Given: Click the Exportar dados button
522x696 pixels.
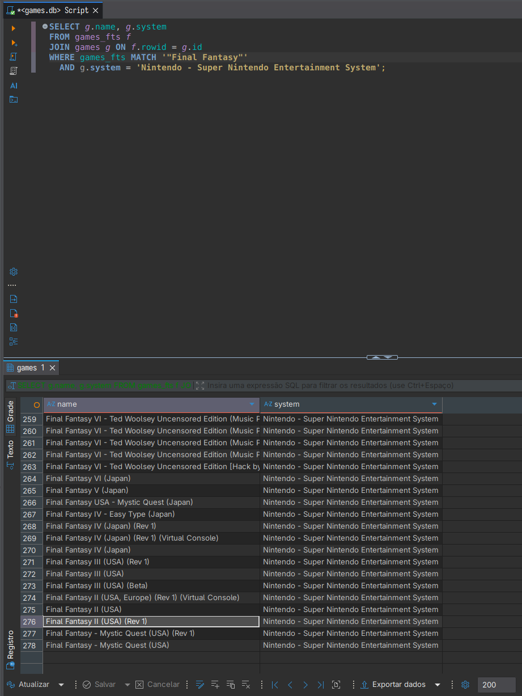Looking at the screenshot, I should [393, 685].
